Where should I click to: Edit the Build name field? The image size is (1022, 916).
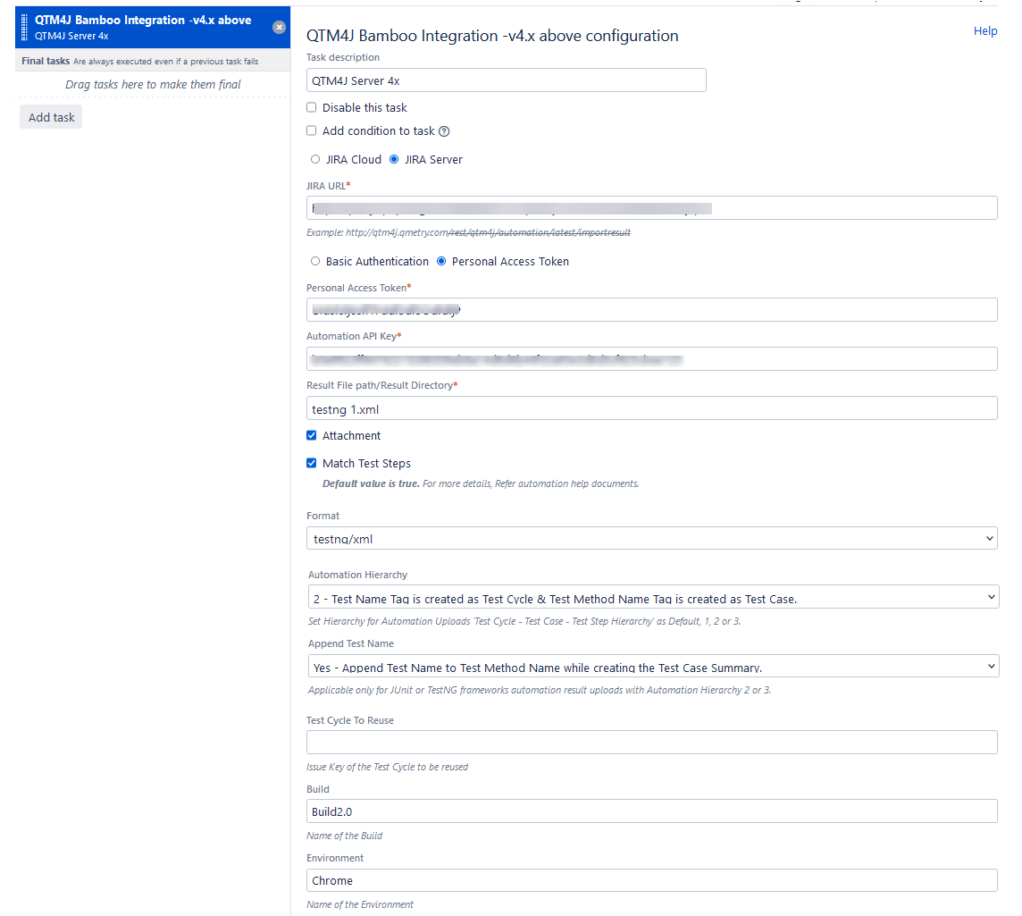click(x=652, y=811)
